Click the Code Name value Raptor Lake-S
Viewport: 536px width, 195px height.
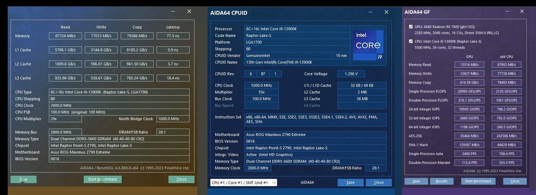pos(297,35)
